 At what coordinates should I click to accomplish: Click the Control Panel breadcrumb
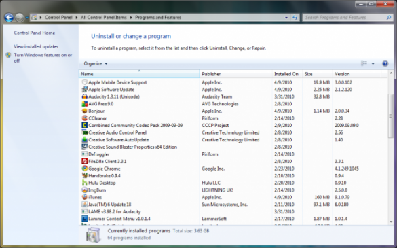58,18
